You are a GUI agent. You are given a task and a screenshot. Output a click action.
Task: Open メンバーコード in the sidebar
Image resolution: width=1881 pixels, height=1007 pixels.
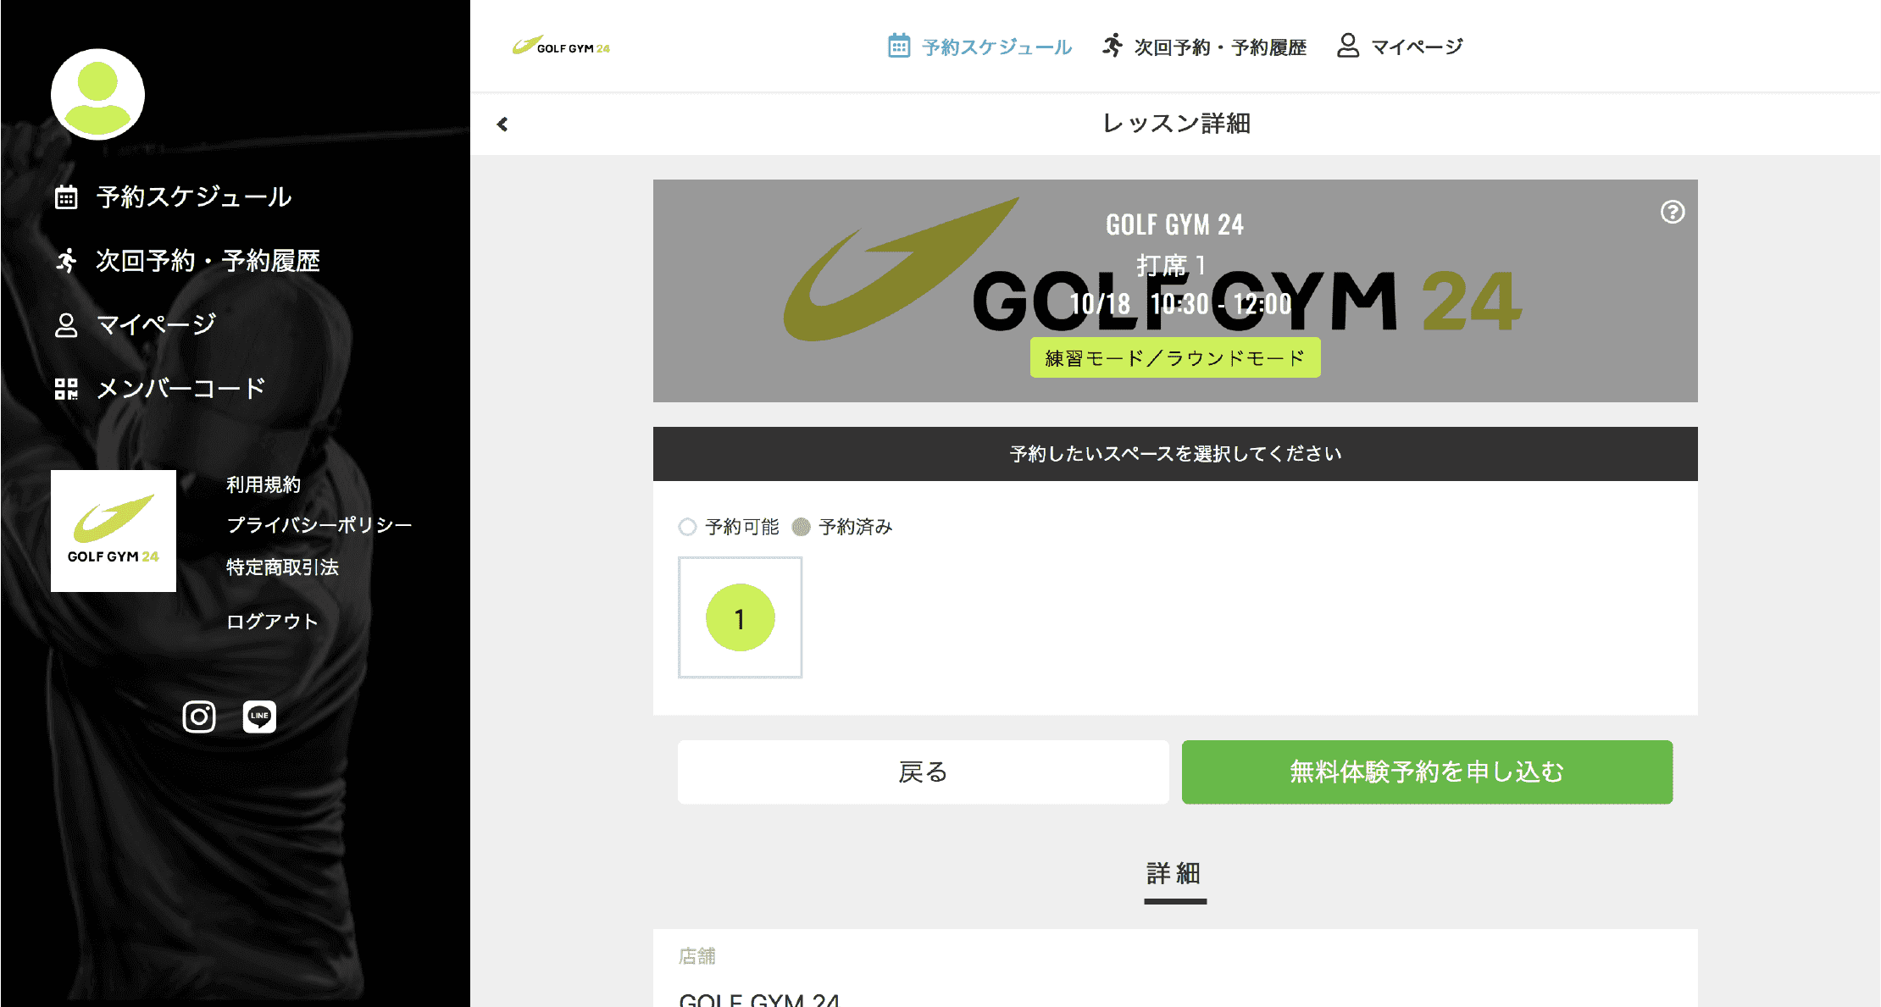point(181,389)
